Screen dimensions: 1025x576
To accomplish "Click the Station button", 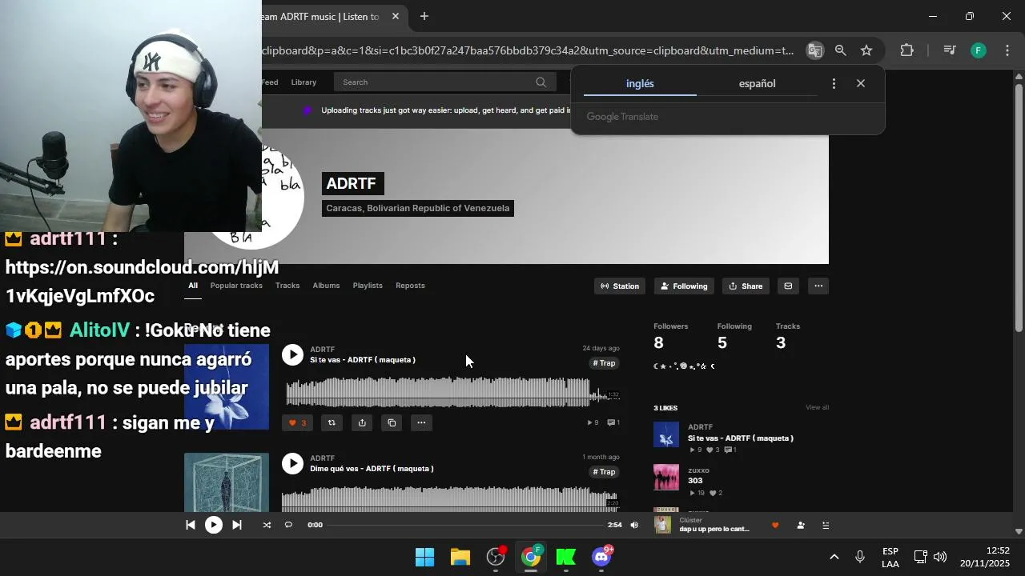I will 620,286.
